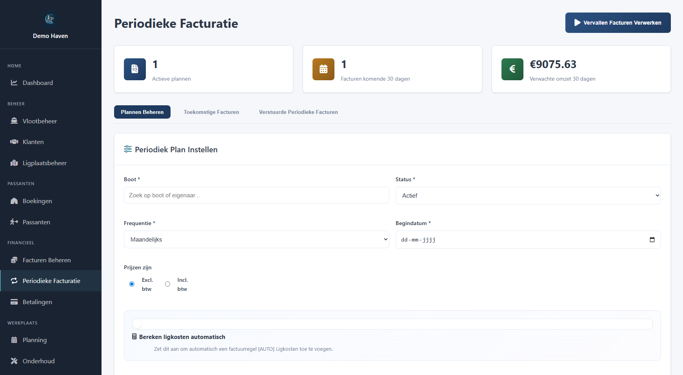Click the Boekingen icon in sidebar
Image resolution: width=683 pixels, height=375 pixels.
pos(14,201)
